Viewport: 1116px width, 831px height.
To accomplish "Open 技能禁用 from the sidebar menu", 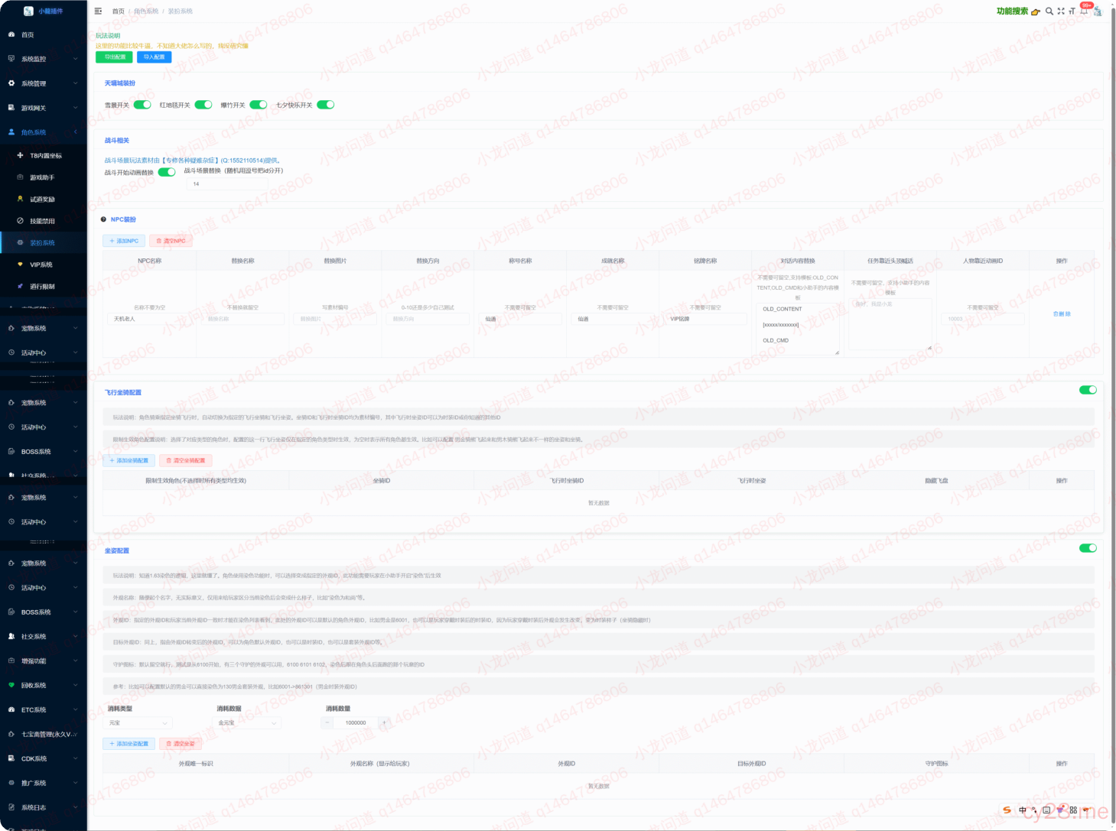I will (42, 221).
